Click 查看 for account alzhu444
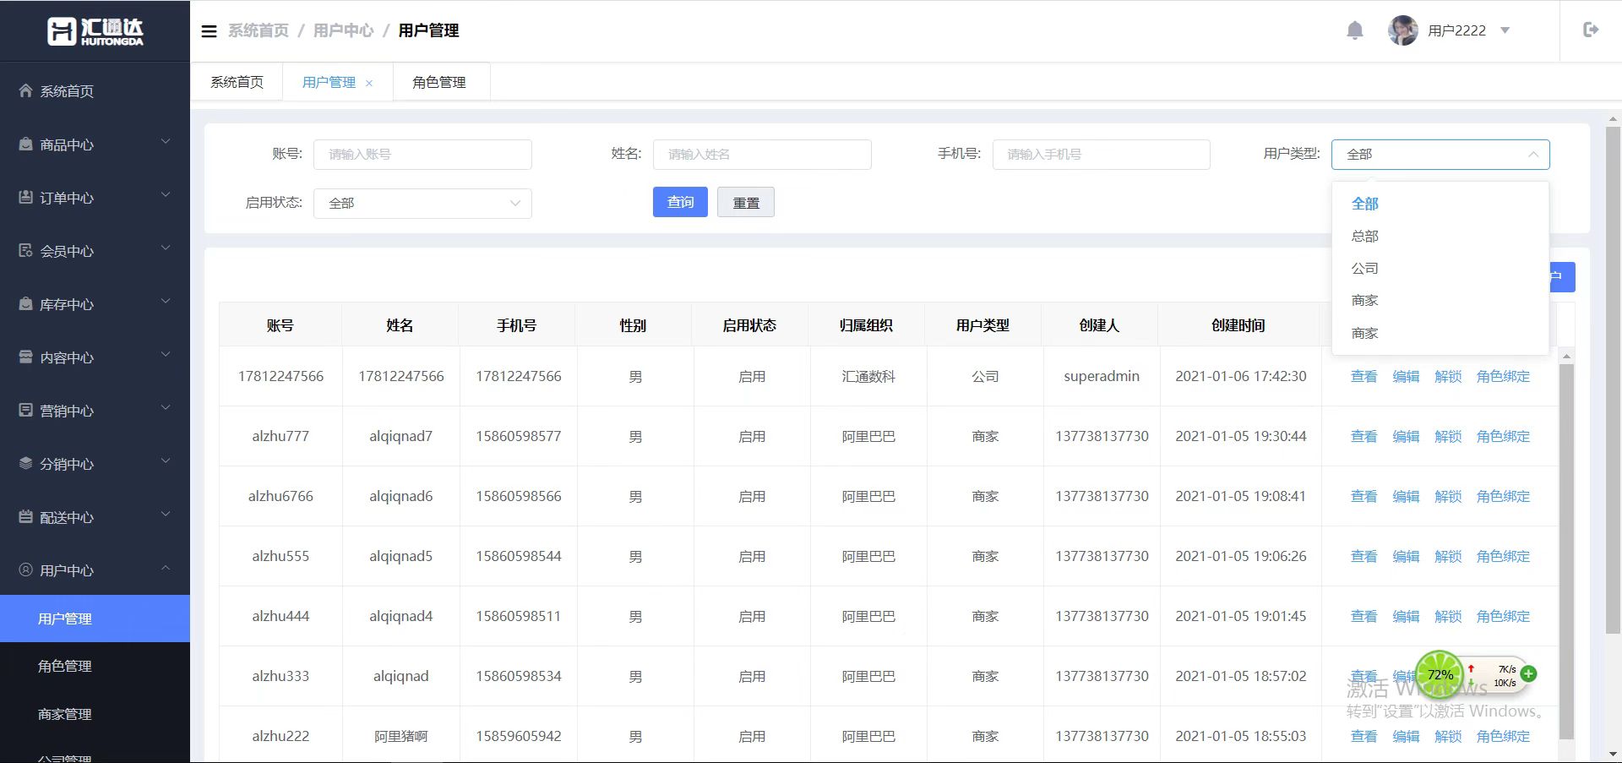 point(1363,616)
